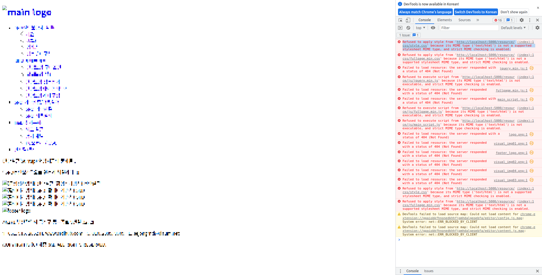542x275 pixels.
Task: Open visual_img03.png:1 source link
Action: coord(510,180)
